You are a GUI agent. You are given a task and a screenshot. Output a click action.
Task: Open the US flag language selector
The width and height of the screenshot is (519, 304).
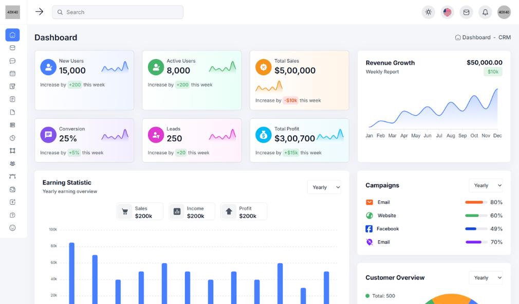tap(447, 12)
